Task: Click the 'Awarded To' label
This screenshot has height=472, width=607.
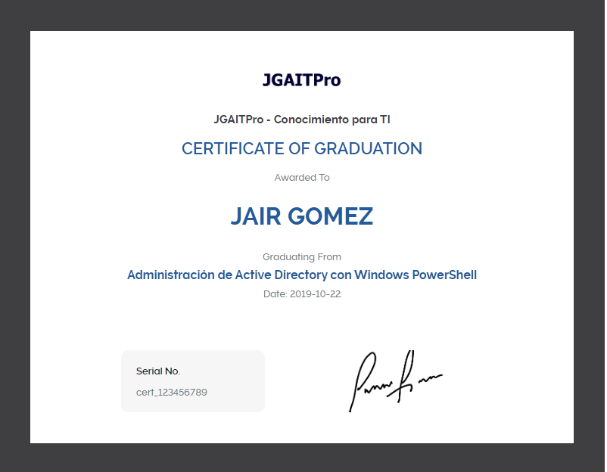Action: pyautogui.click(x=302, y=178)
